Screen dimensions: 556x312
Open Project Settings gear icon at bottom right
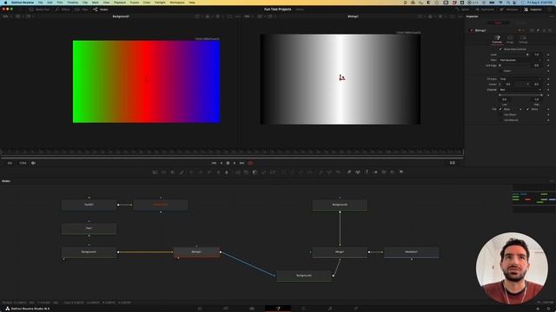pos(548,309)
